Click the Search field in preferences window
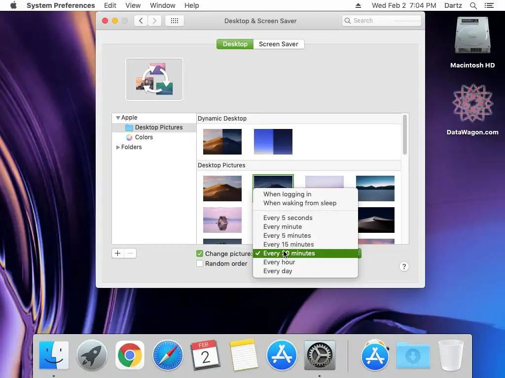 pyautogui.click(x=382, y=21)
